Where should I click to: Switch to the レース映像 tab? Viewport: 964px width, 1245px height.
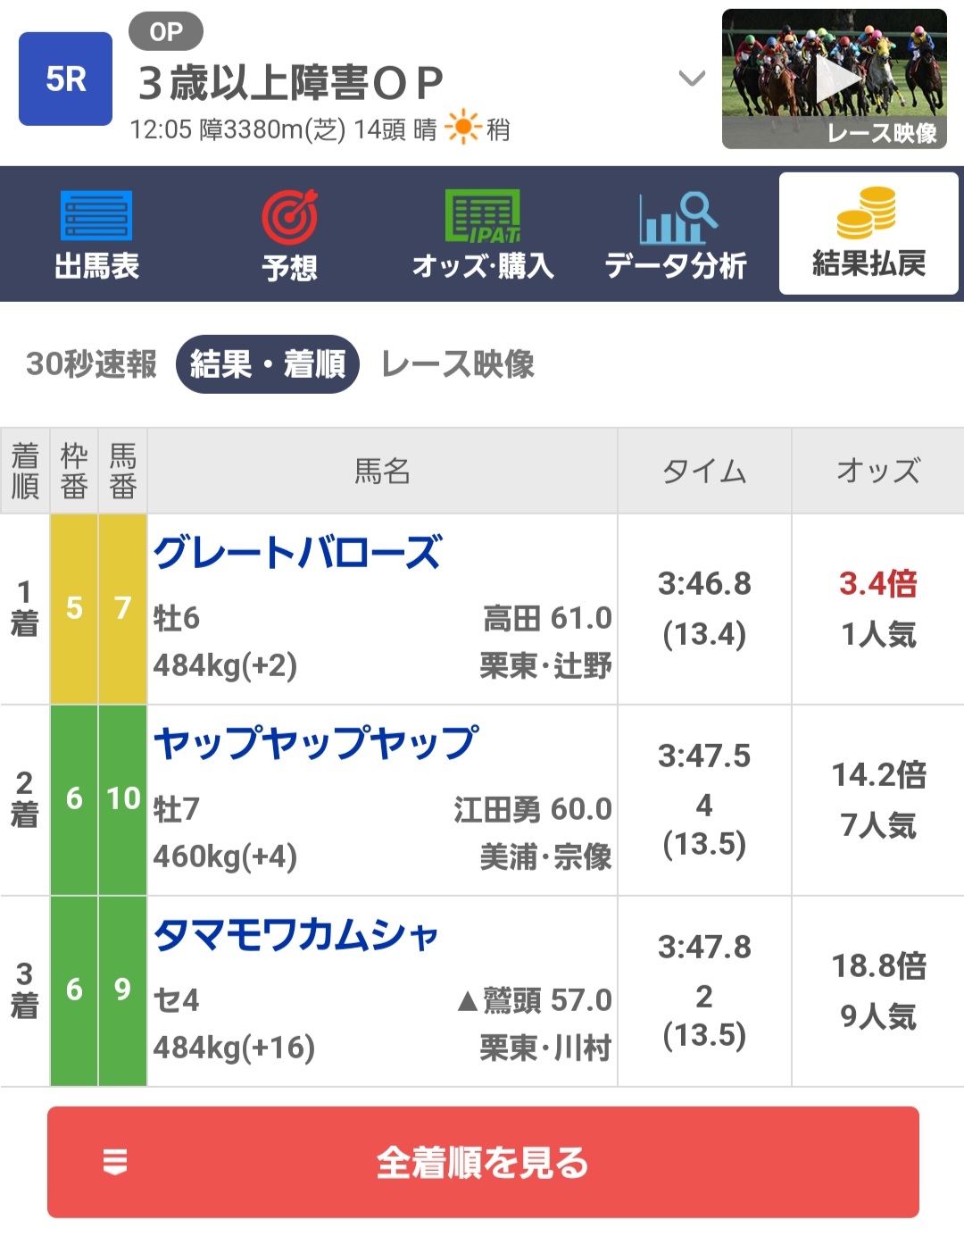pos(458,364)
